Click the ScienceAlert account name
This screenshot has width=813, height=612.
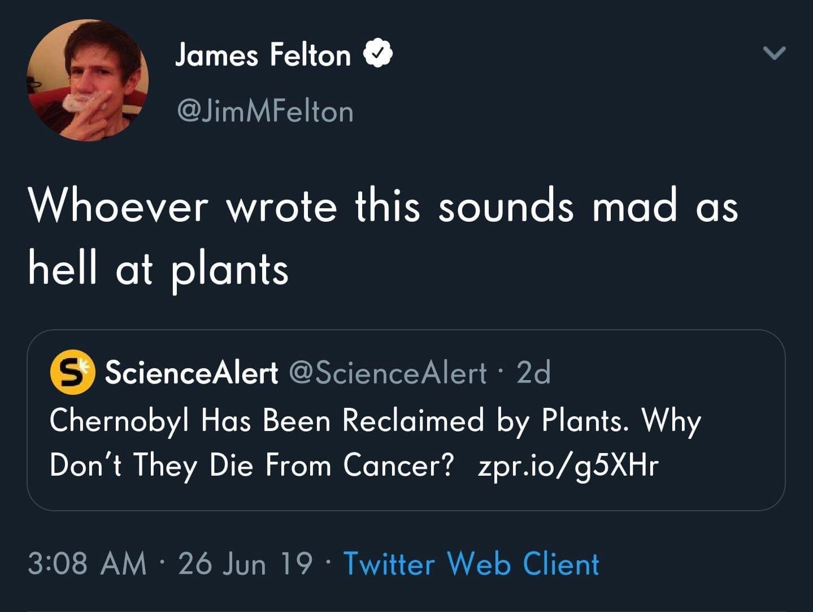(192, 373)
